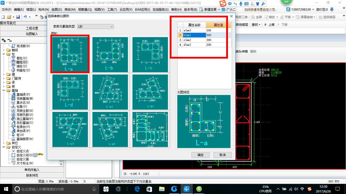This screenshot has width=346, height=194.
Task: Click the expand-all plus icon in navigator
Action: pos(4,40)
